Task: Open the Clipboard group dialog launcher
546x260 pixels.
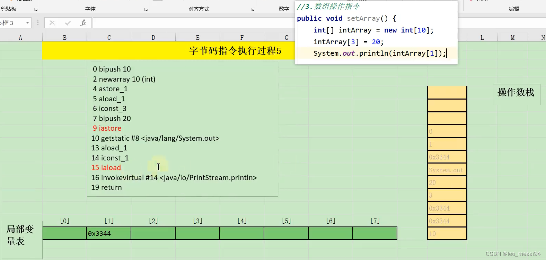Action: [x=35, y=9]
